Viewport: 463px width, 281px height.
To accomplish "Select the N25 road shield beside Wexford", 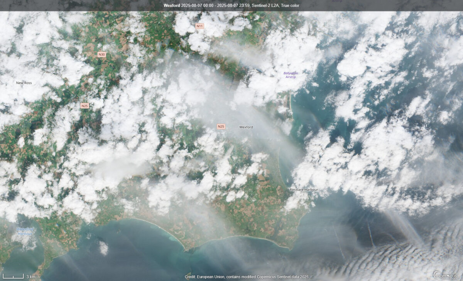I will [221, 126].
